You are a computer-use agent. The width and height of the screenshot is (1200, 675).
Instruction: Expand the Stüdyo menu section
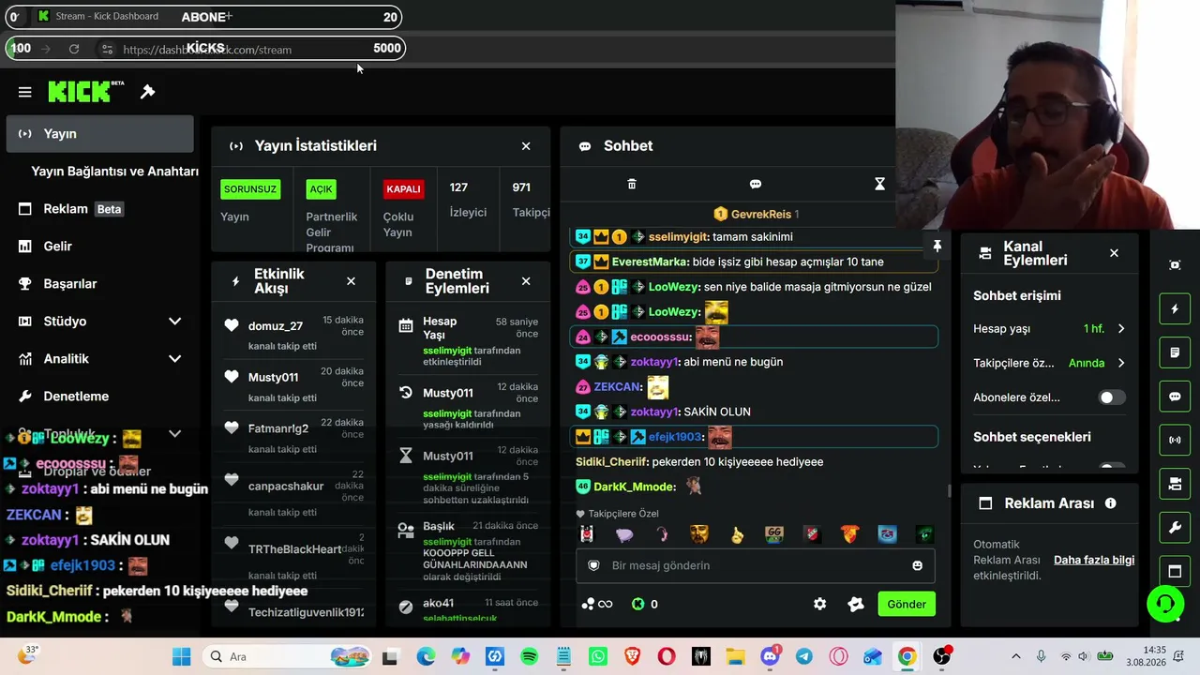[174, 322]
